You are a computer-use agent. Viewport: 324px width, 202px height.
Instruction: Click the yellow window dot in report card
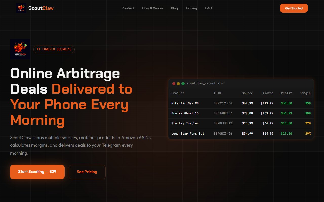click(178, 83)
